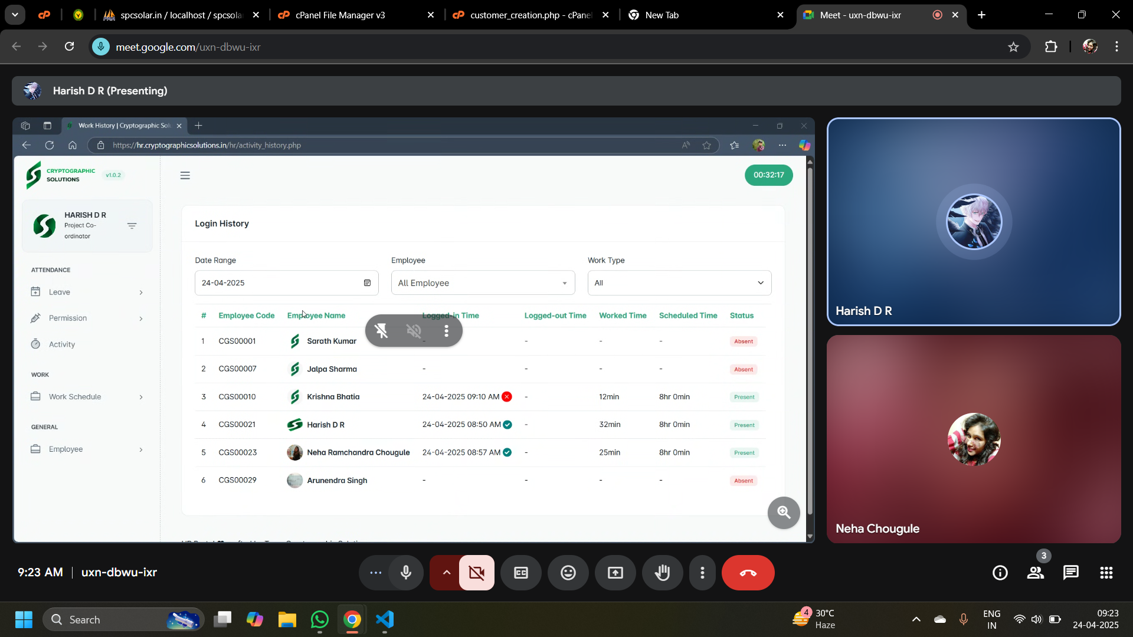Open meeting details info icon
The image size is (1133, 637).
[x=1000, y=573]
